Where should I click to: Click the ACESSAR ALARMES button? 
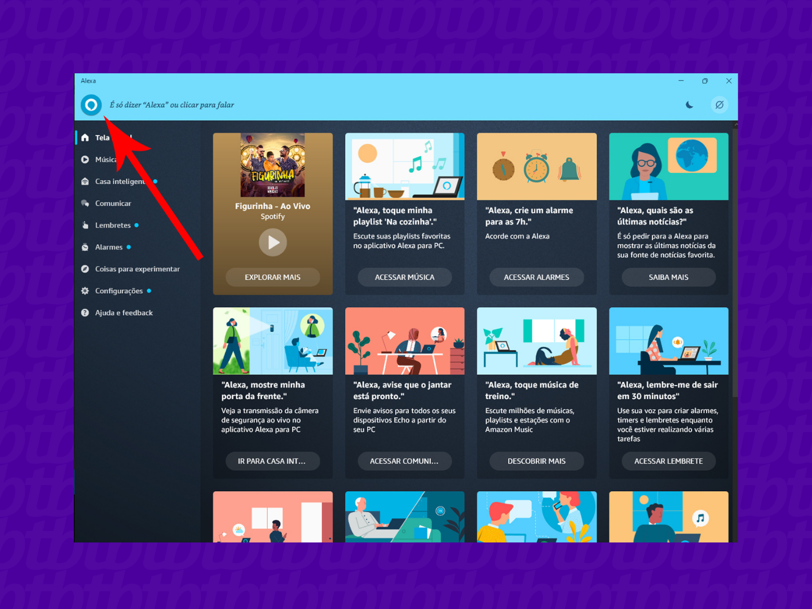click(x=536, y=277)
